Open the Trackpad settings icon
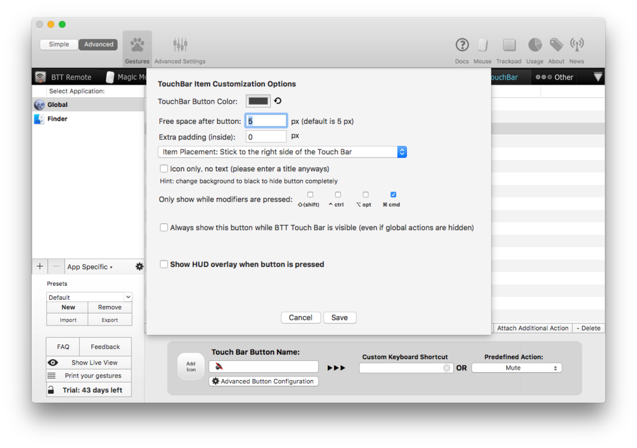Image resolution: width=637 pixels, height=448 pixels. pos(509,45)
